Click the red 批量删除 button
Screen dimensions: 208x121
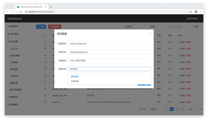click(55, 27)
